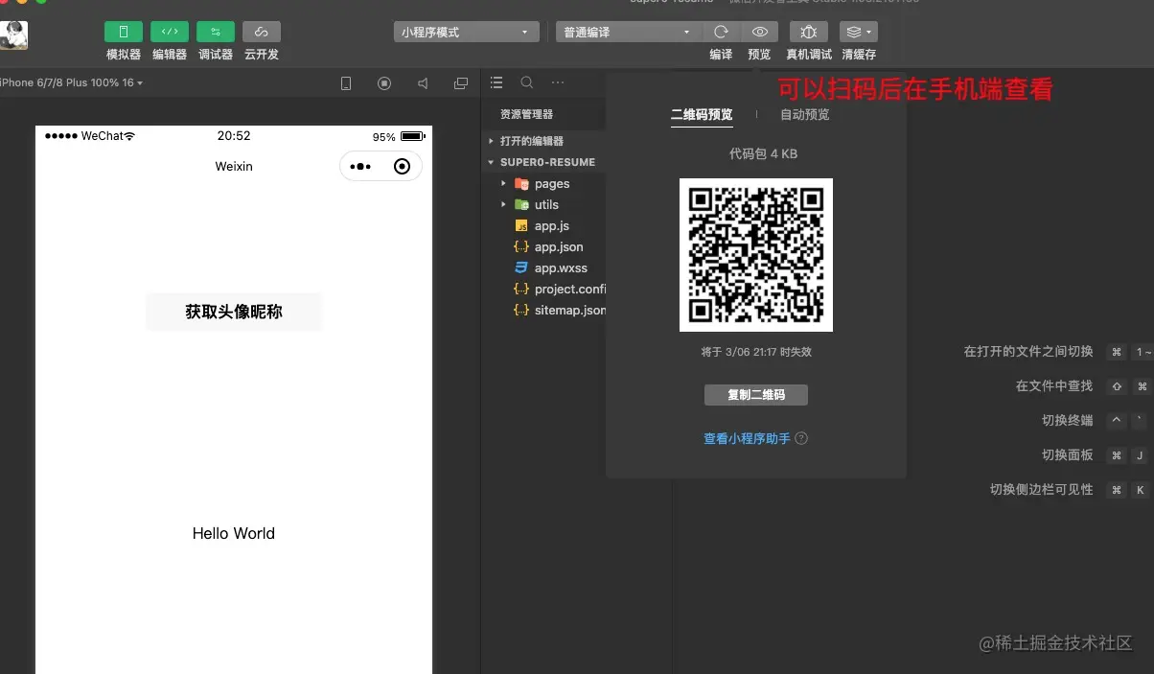
Task: Click the compile refresh icon
Action: click(721, 32)
